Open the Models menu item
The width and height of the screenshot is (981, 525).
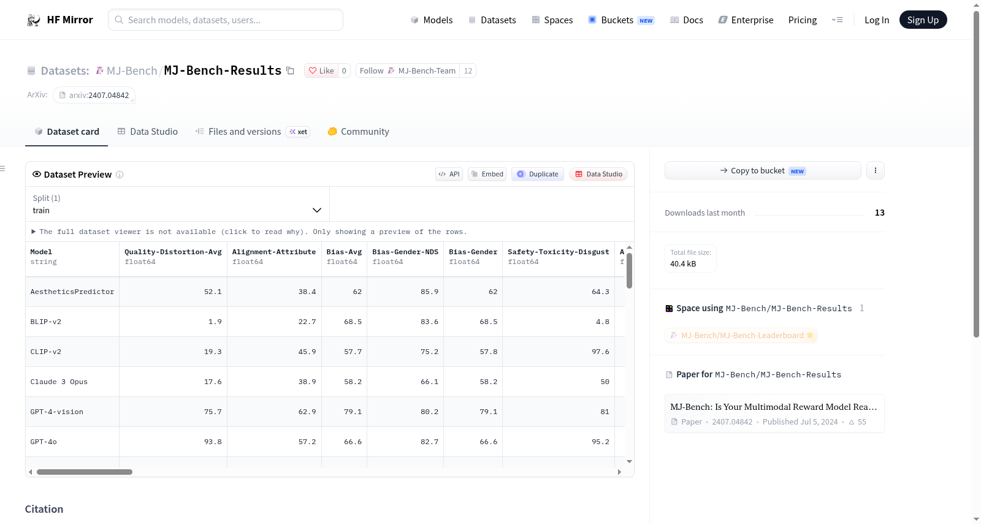432,20
